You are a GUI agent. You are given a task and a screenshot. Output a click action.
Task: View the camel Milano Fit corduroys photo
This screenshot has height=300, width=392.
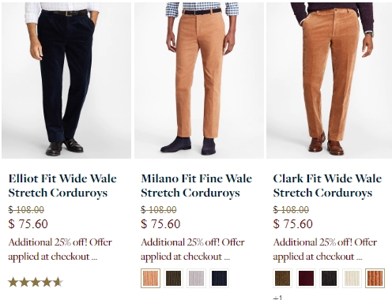[199, 81]
